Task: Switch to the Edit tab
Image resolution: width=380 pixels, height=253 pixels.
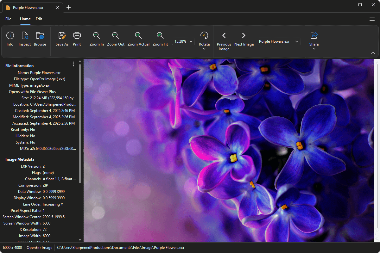Action: pyautogui.click(x=39, y=19)
